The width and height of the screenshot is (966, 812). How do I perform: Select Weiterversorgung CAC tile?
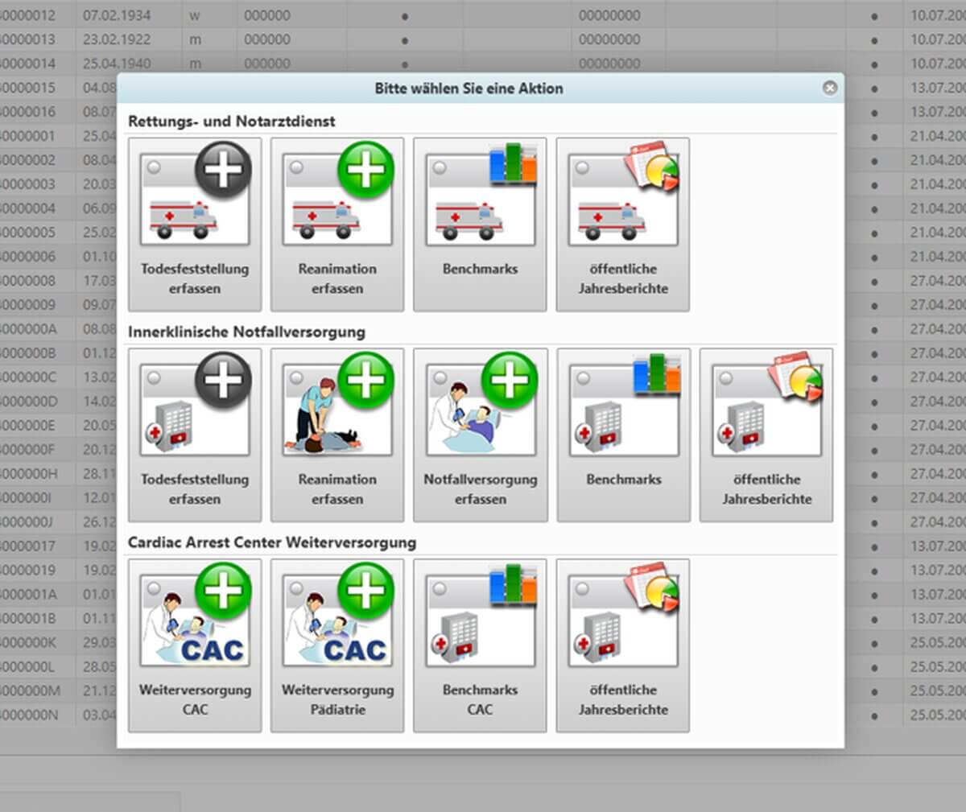(x=195, y=645)
